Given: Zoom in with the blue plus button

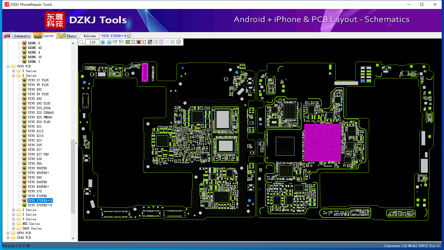Looking at the screenshot, I should [103, 42].
